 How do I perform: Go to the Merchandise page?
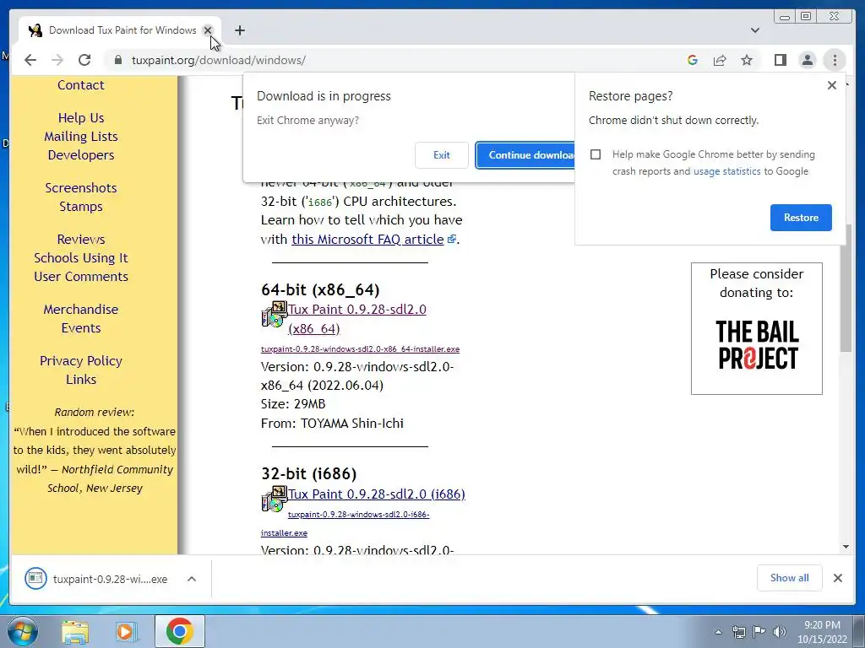coord(81,310)
